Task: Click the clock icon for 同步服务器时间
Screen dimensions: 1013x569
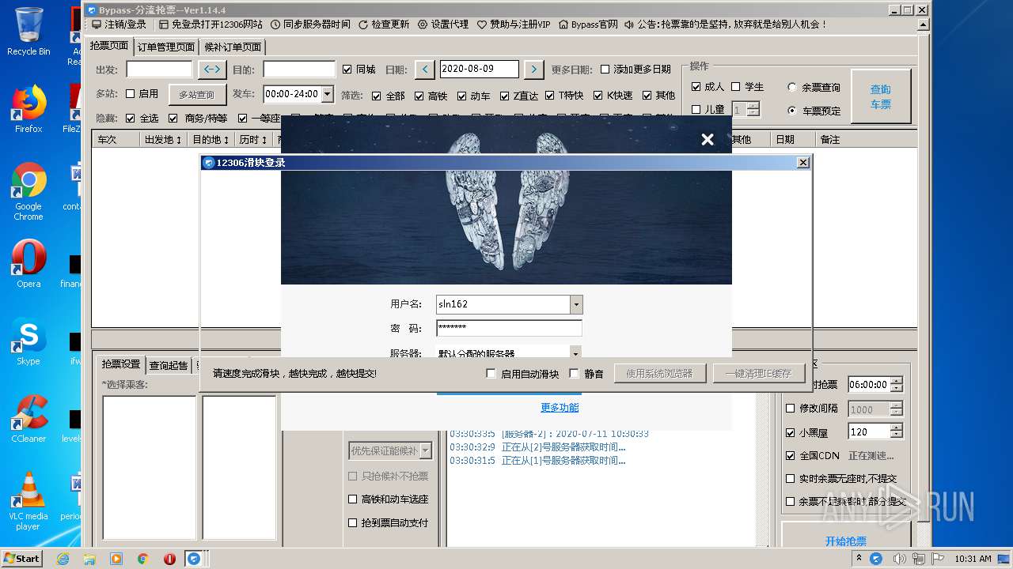Action: [275, 24]
